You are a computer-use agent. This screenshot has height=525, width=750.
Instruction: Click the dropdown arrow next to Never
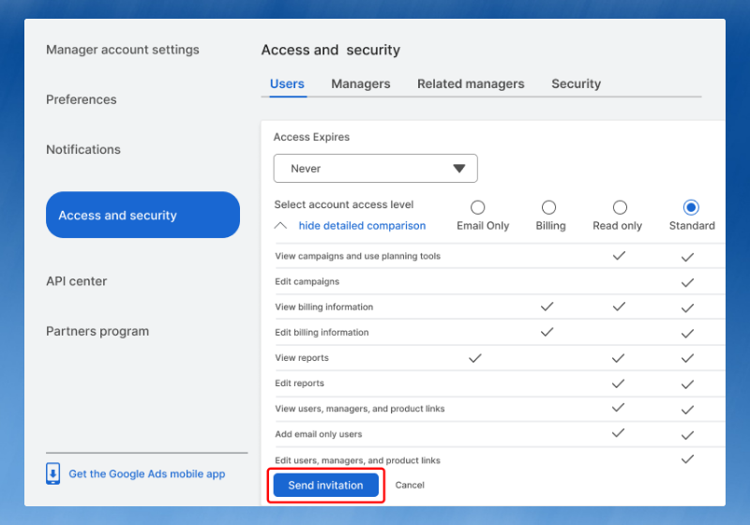point(458,169)
